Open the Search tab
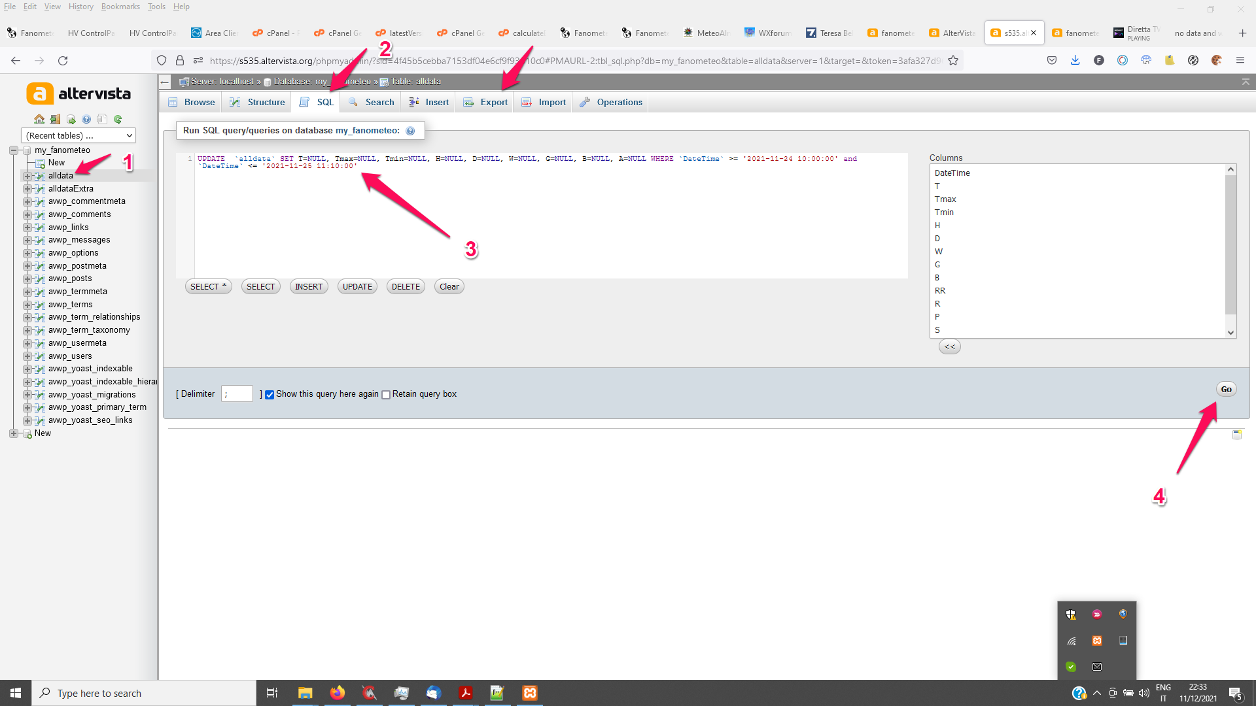The height and width of the screenshot is (706, 1256). pyautogui.click(x=371, y=102)
